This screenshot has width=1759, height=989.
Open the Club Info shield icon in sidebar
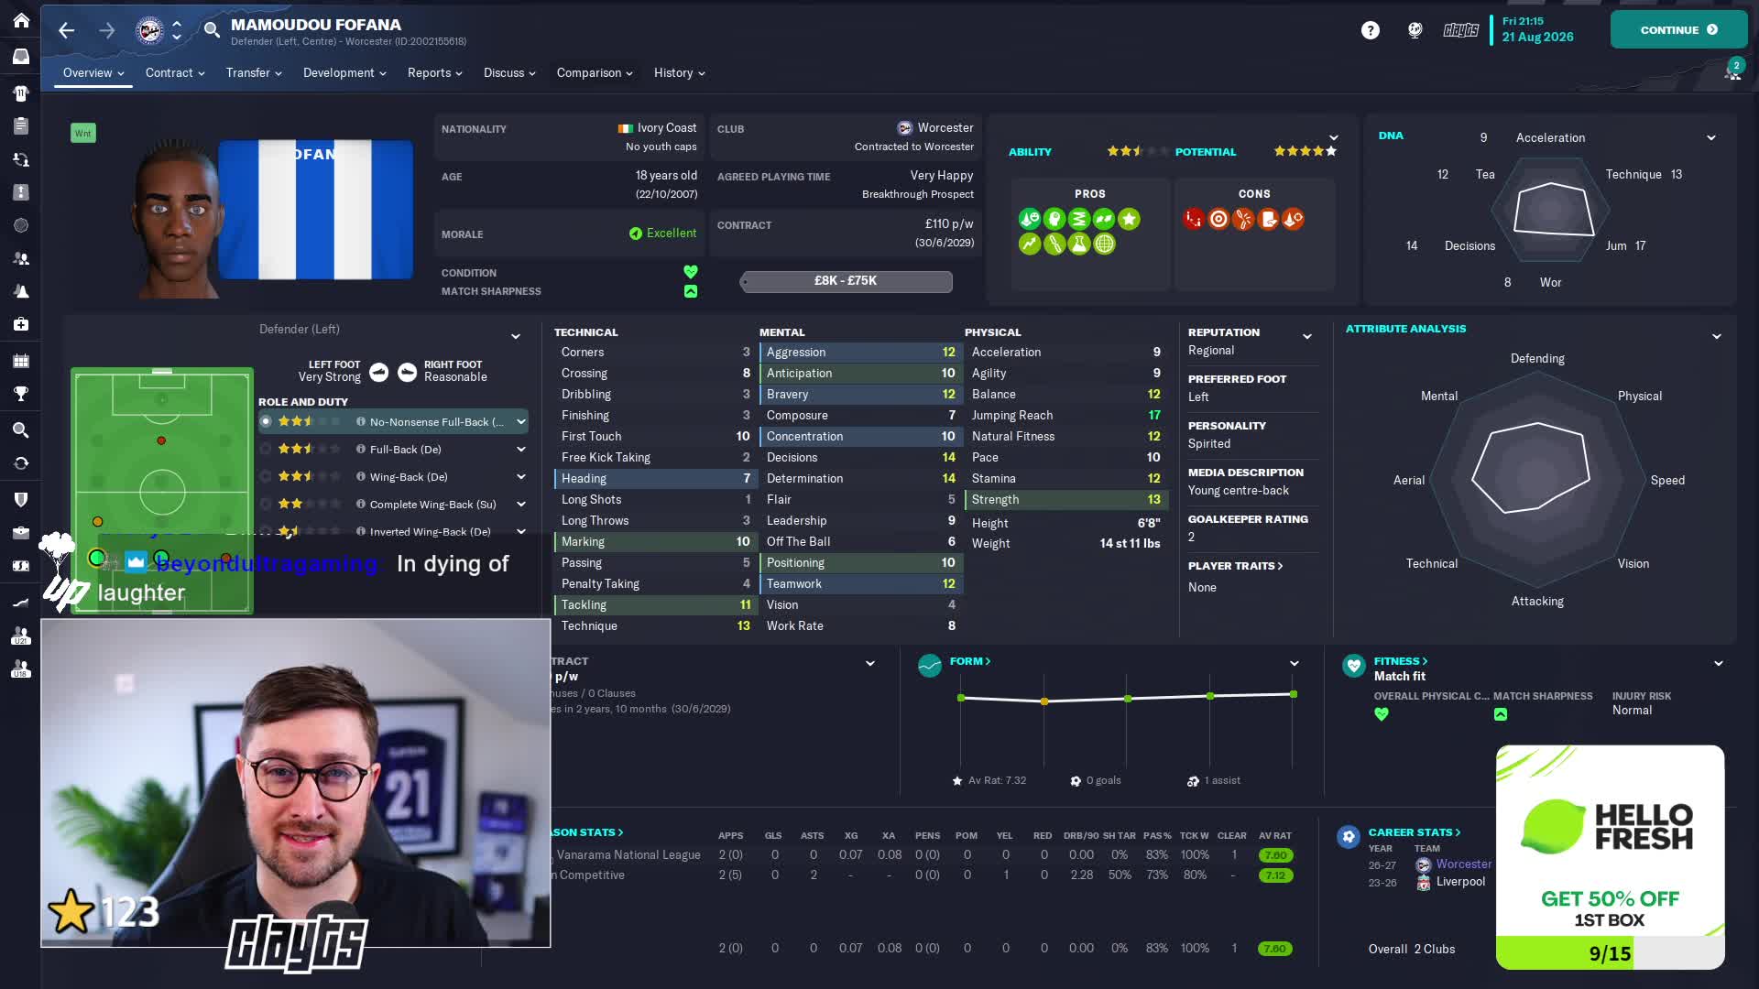[x=21, y=499]
